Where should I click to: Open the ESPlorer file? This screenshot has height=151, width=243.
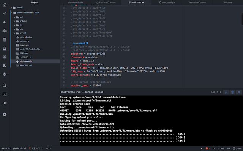pos(24,53)
